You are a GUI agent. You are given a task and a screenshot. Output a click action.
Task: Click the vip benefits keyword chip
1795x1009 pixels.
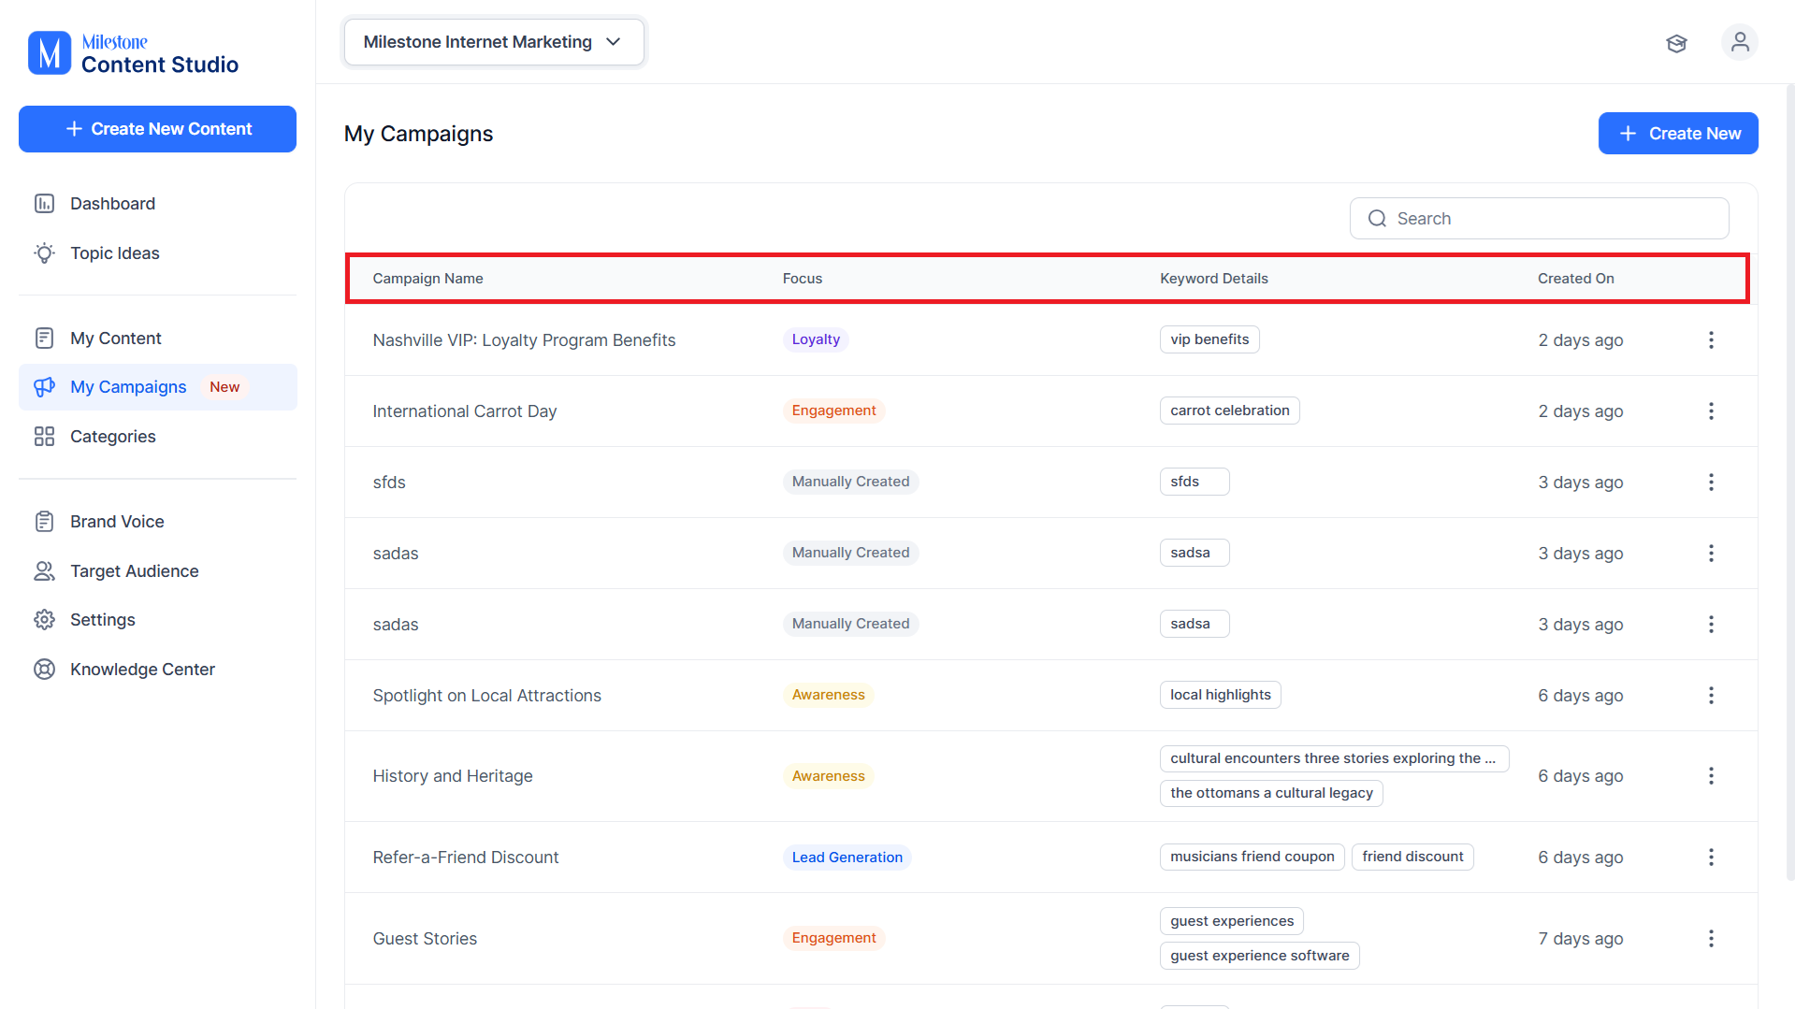[x=1209, y=339]
